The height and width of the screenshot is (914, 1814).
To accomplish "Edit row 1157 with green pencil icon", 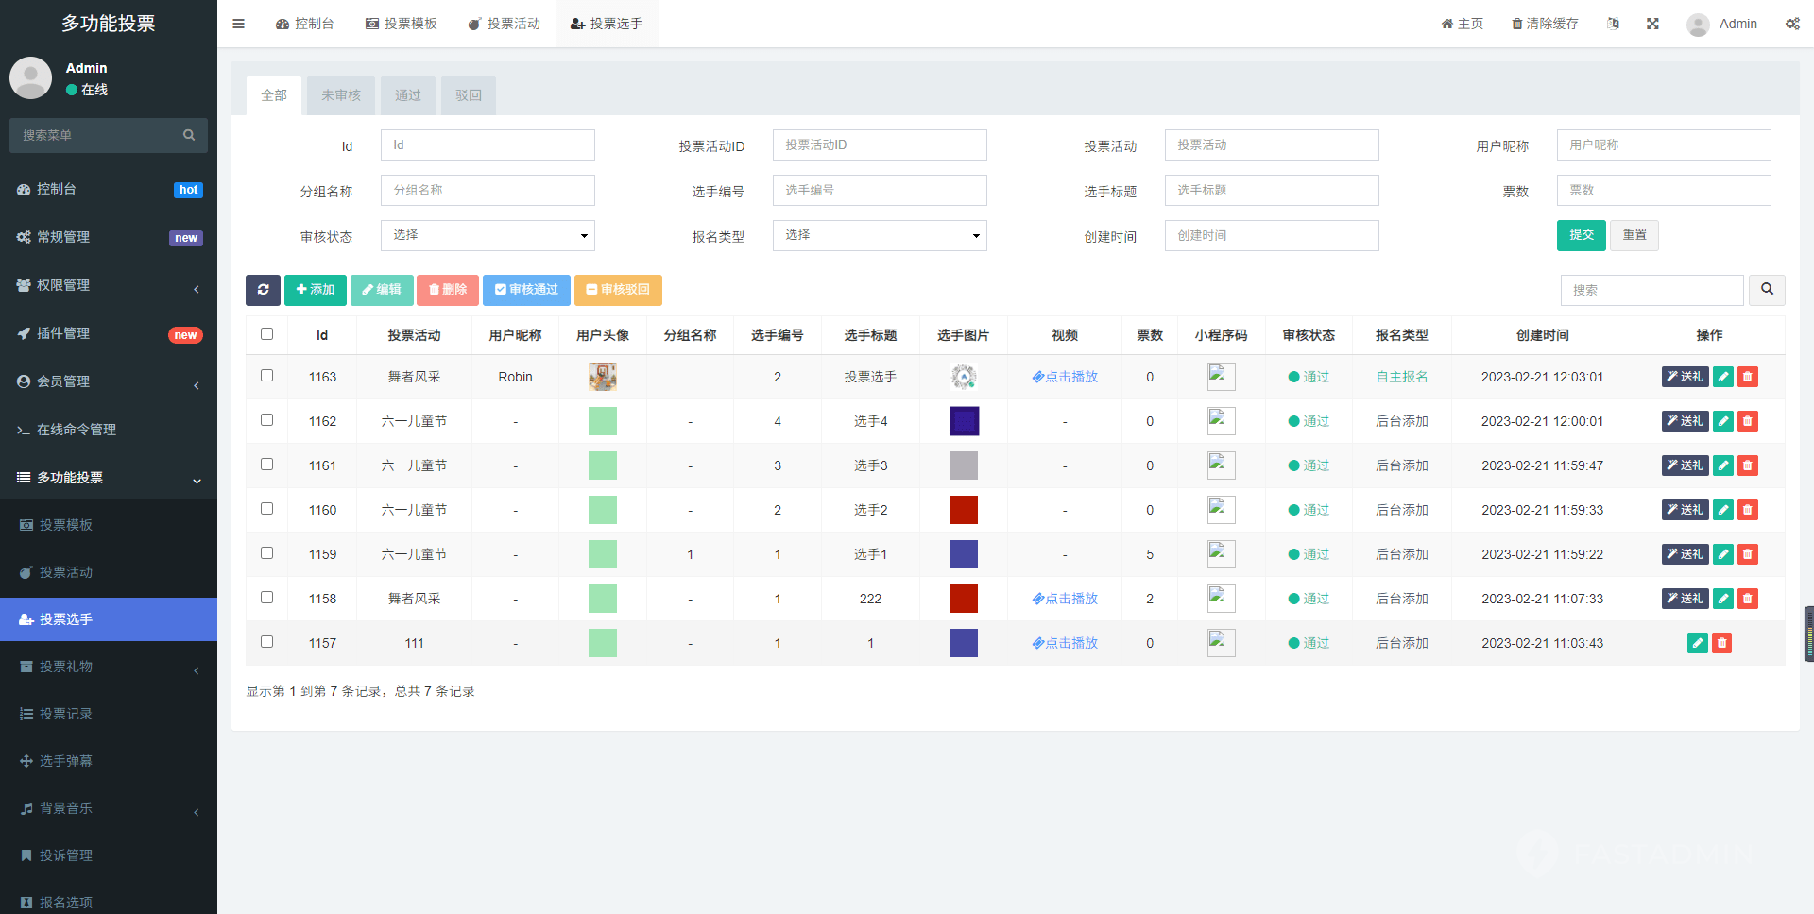I will click(x=1697, y=643).
